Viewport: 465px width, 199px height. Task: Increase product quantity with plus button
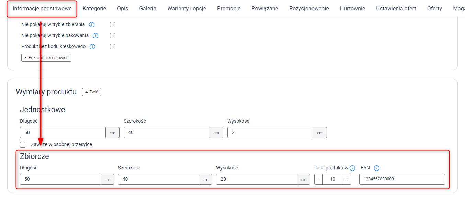click(x=347, y=179)
